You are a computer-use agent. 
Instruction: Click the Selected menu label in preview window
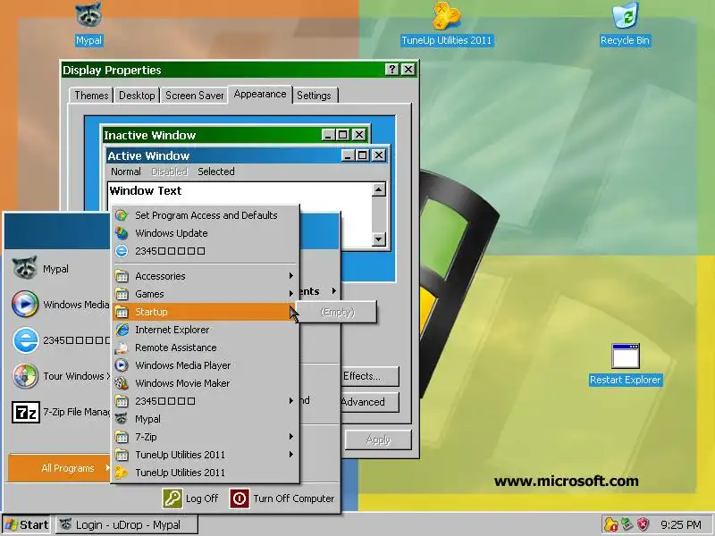point(215,172)
